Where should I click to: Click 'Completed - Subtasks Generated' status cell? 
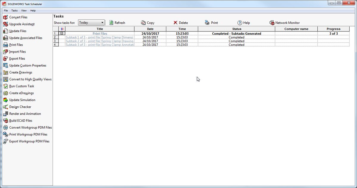pyautogui.click(x=237, y=34)
